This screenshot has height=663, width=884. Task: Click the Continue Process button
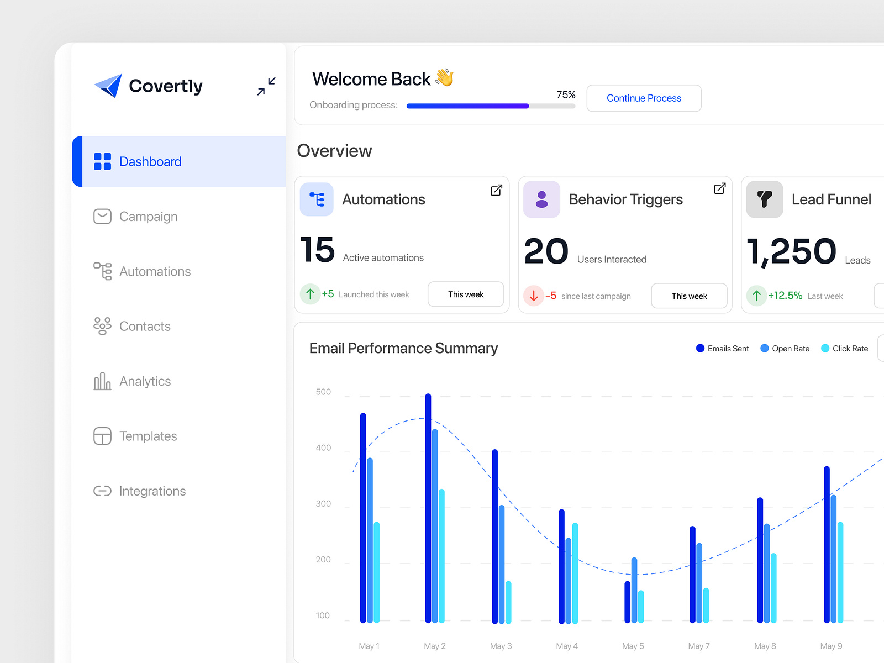[644, 98]
